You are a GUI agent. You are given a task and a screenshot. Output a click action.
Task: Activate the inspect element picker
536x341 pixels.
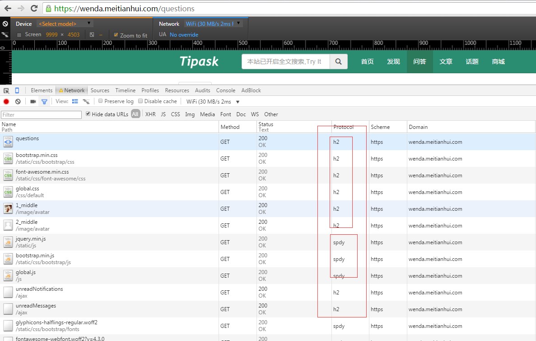[x=6, y=90]
